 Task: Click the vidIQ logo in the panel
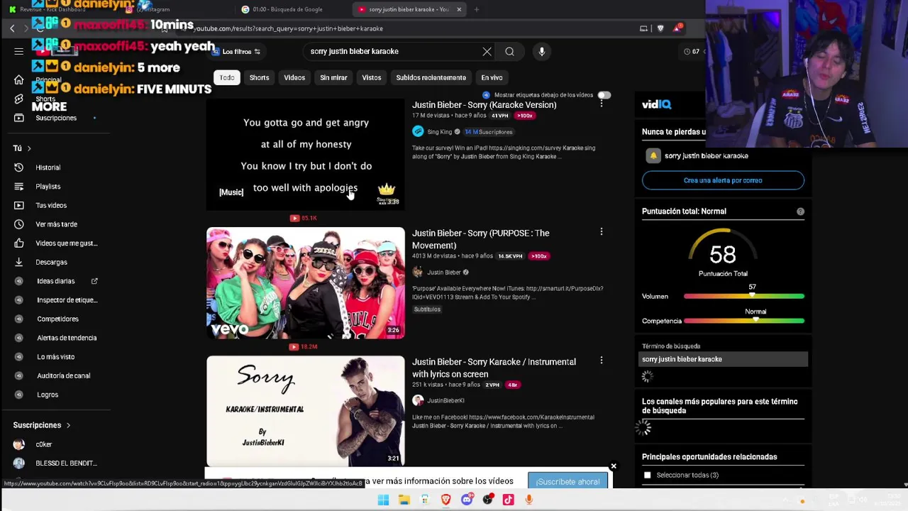tap(656, 104)
